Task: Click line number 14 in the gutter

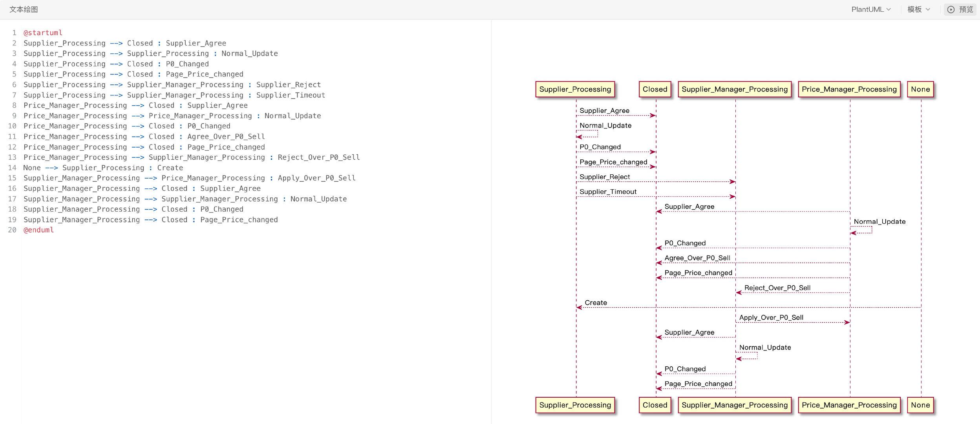Action: 12,168
